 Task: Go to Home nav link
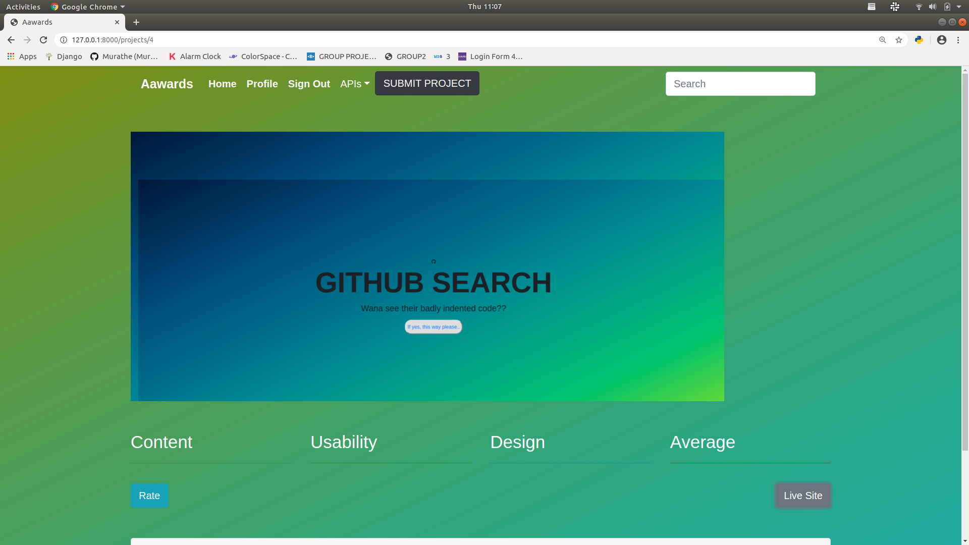[x=222, y=84]
